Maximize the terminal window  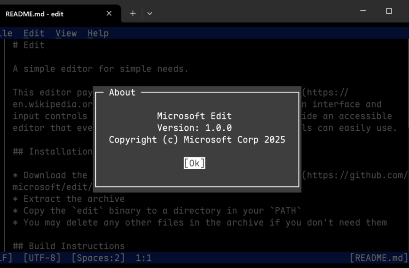(389, 11)
